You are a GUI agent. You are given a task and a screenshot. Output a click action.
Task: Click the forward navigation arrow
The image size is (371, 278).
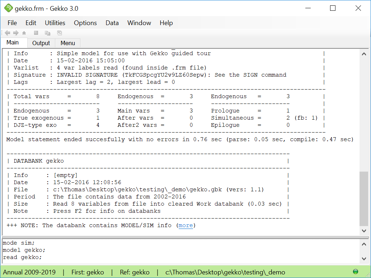point(15,33)
